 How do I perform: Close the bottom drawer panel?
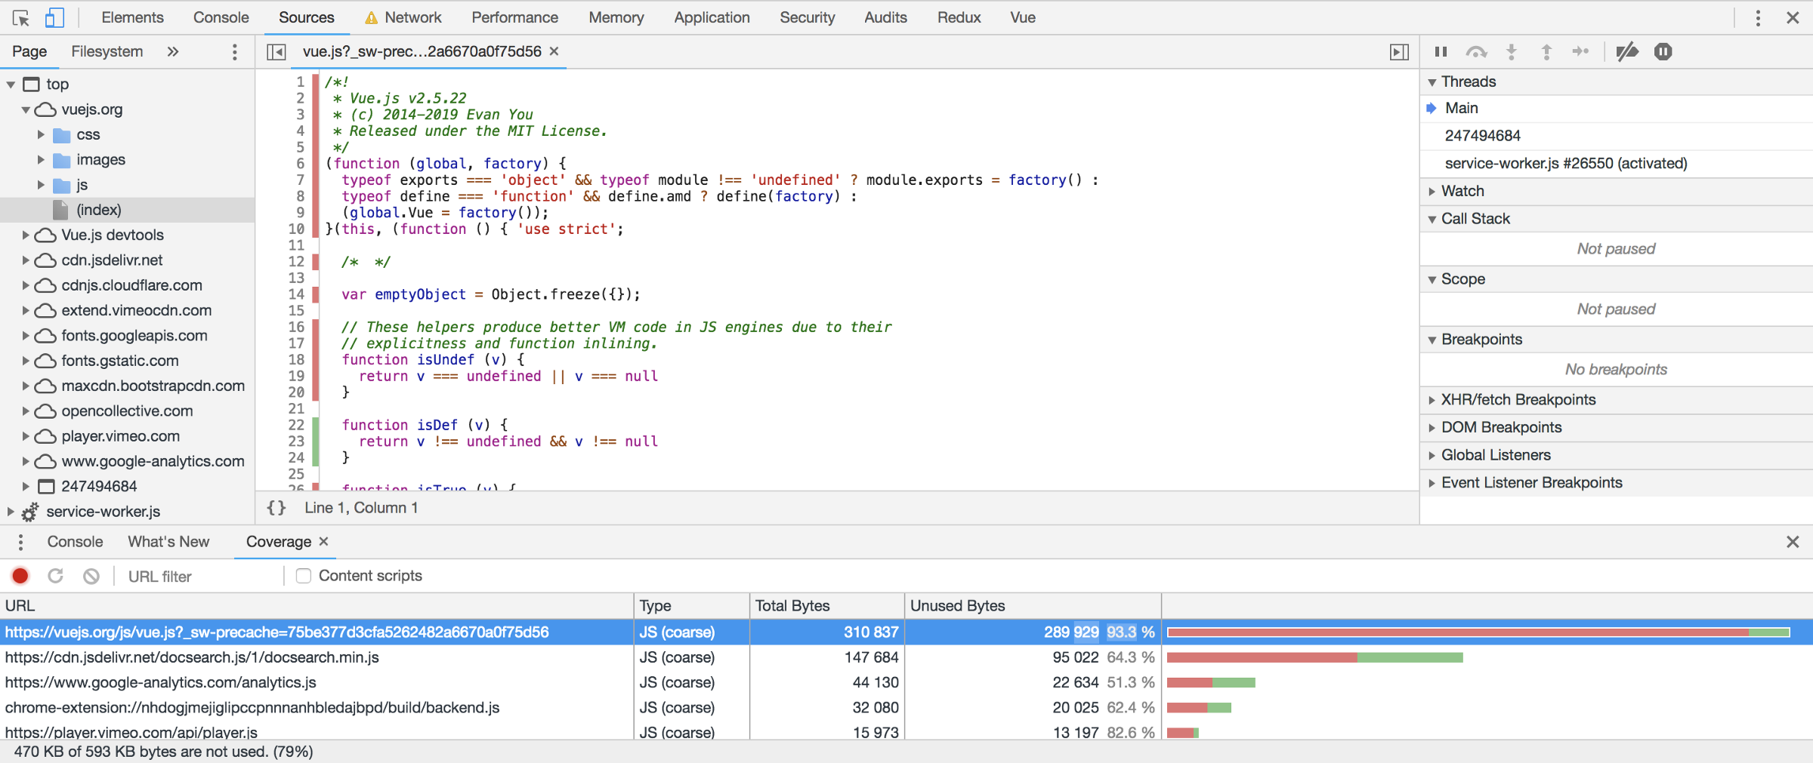coord(1793,542)
